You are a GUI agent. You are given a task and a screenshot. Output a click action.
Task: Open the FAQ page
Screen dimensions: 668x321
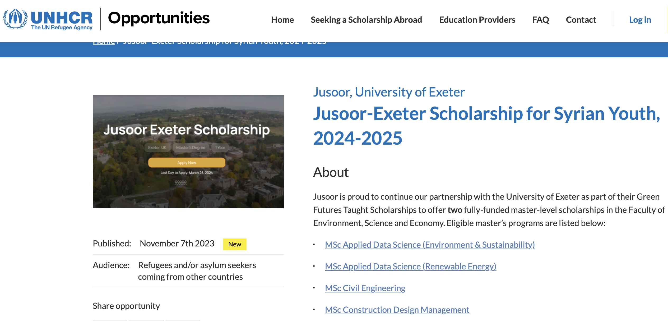(541, 20)
